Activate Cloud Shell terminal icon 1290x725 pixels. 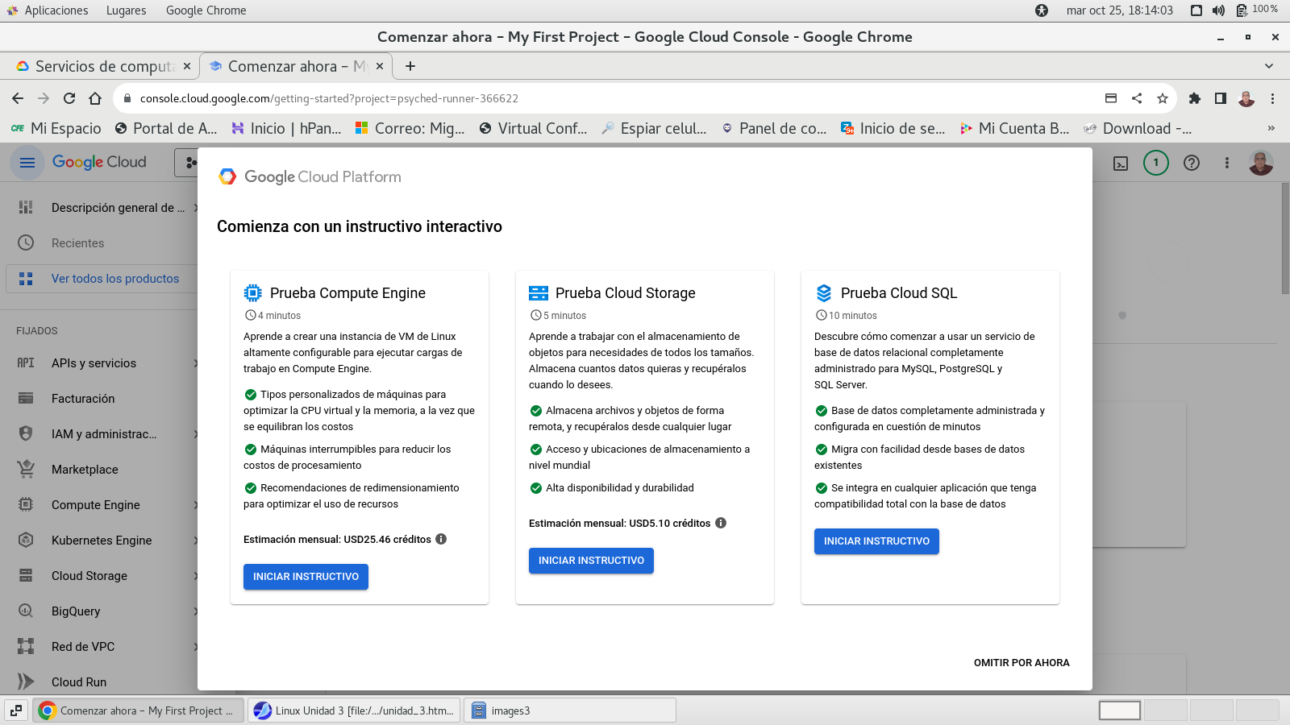click(1121, 164)
